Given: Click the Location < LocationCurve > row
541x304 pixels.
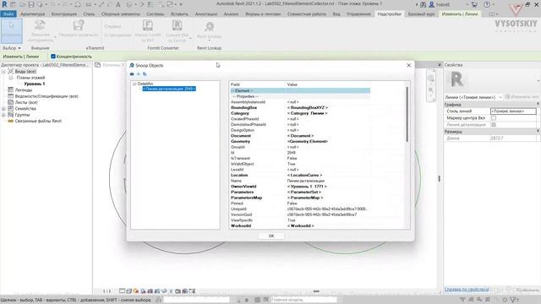Looking at the screenshot, I should tap(300, 175).
